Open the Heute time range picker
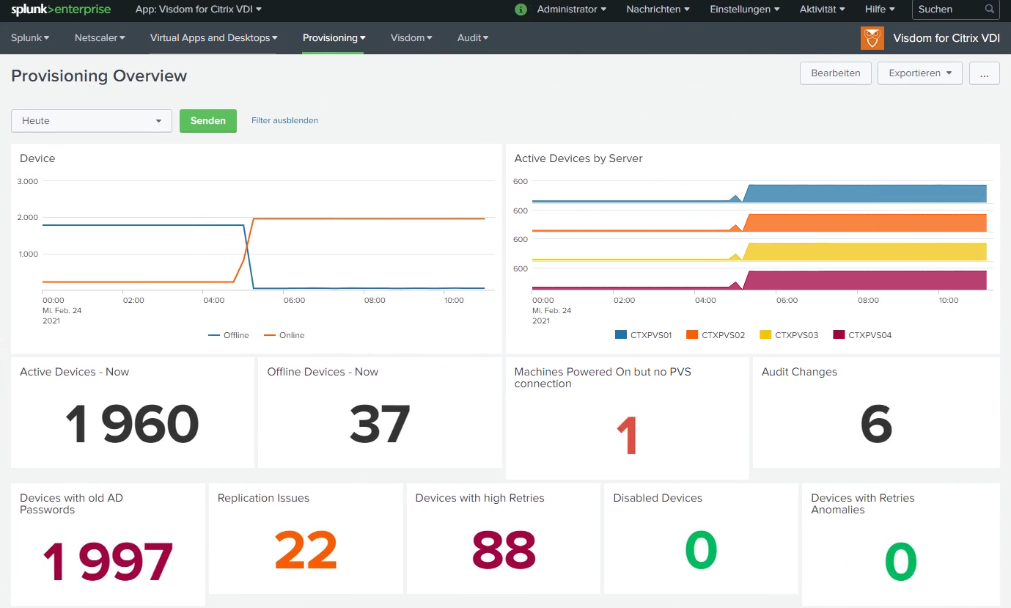 (92, 121)
